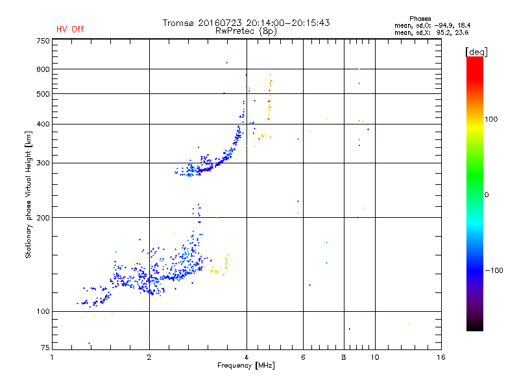Click the x-axis '6' frequency label

click(303, 357)
